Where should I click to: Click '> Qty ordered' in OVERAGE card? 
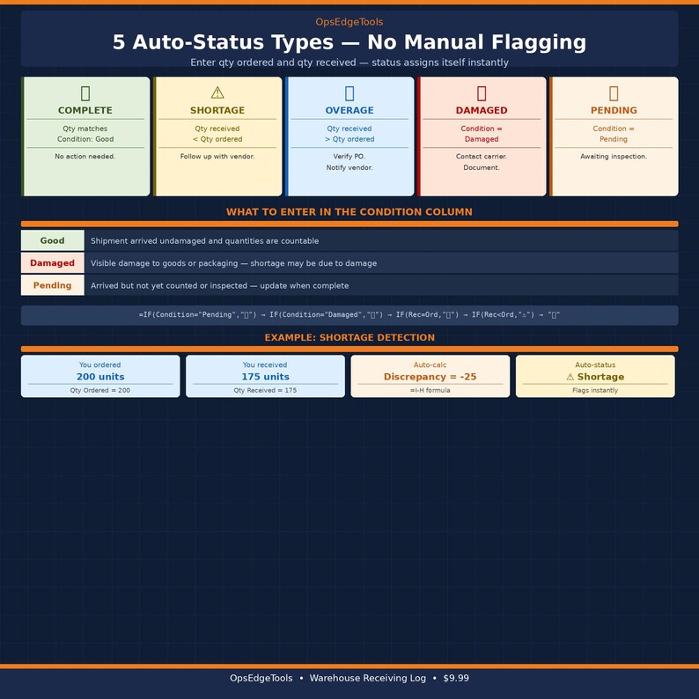(349, 139)
